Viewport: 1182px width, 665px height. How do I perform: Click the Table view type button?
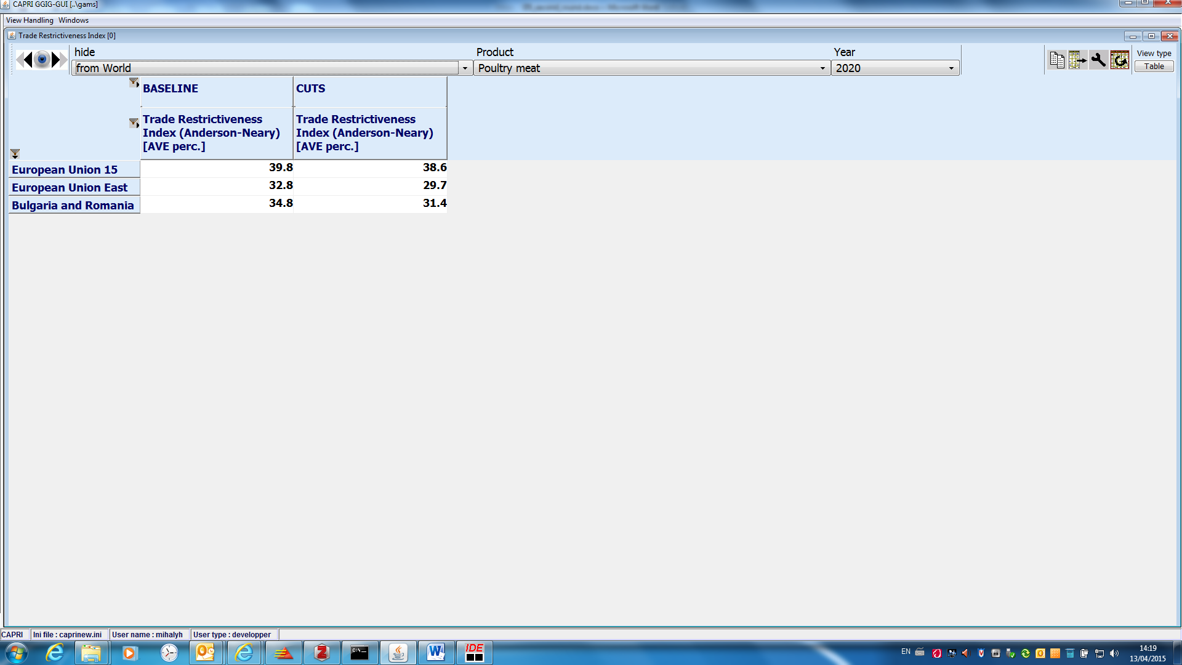1154,66
